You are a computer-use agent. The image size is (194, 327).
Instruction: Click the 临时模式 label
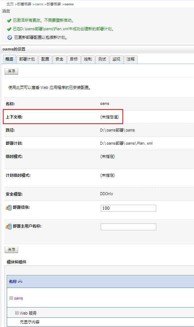pyautogui.click(x=14, y=156)
